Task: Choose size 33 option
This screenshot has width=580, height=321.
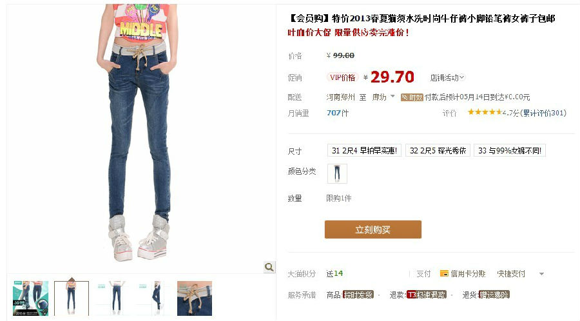Action: (510, 151)
